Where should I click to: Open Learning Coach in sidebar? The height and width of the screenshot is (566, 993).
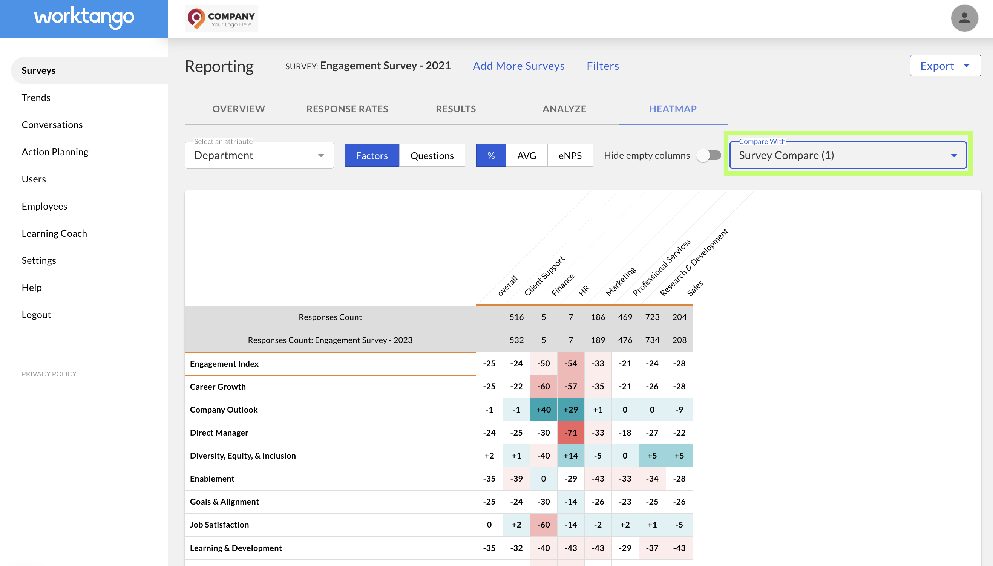click(x=54, y=233)
